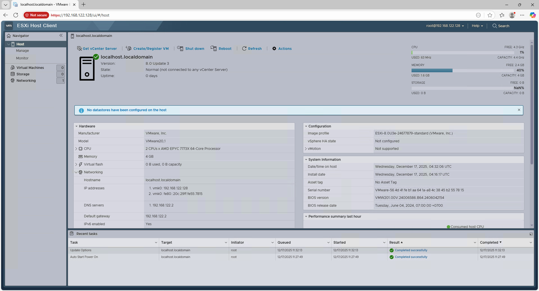The image size is (539, 291).
Task: Click the Actions gear icon
Action: coord(274,48)
